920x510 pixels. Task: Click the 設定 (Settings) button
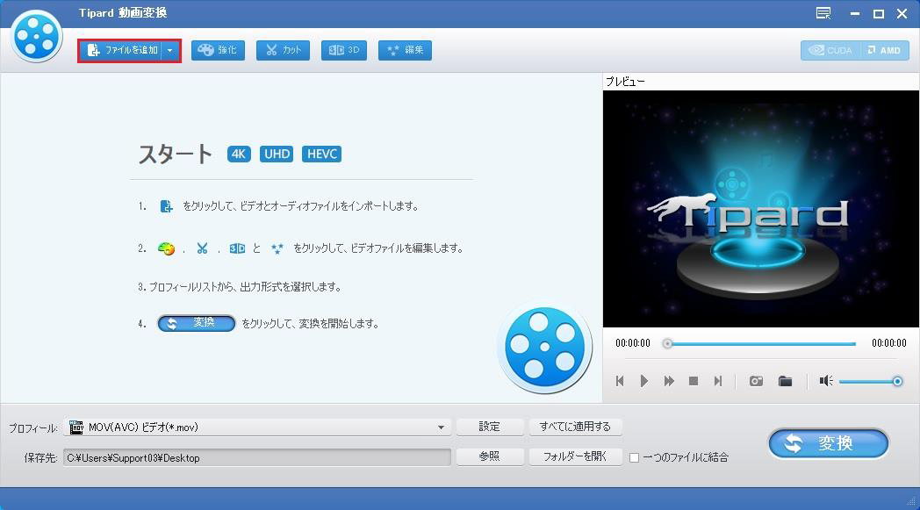point(489,427)
